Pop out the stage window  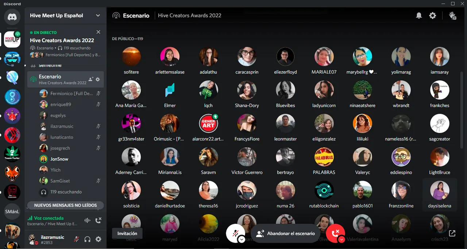point(452,233)
